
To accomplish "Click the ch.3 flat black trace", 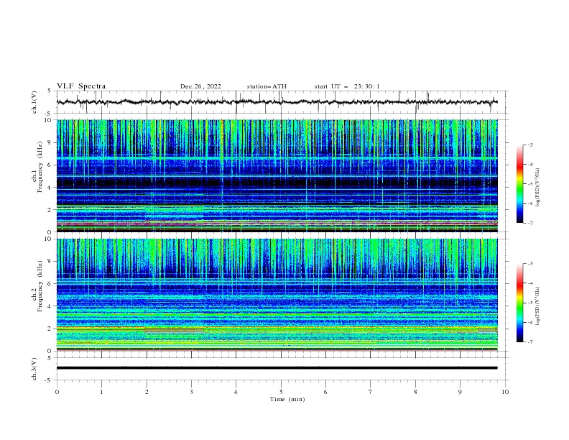I will [x=277, y=368].
